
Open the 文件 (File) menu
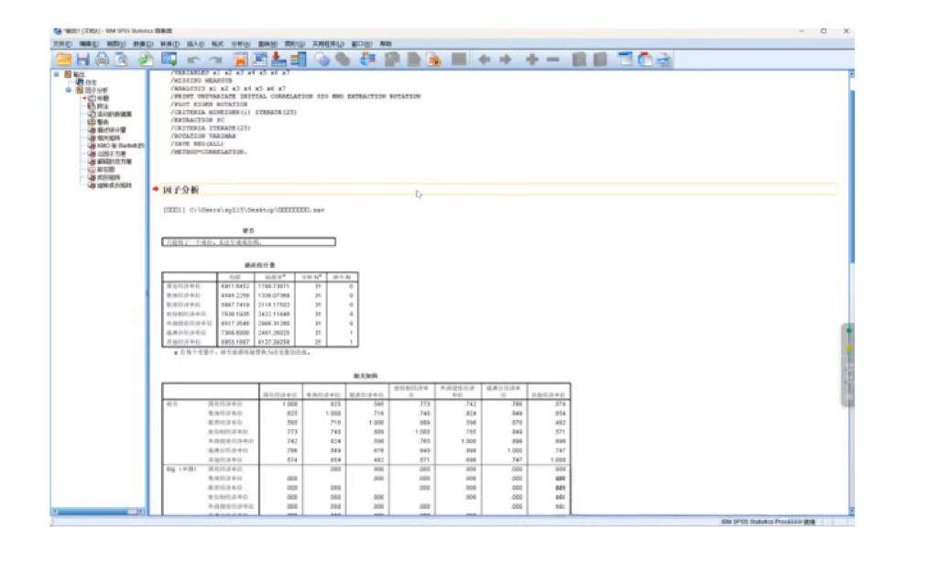coord(61,43)
